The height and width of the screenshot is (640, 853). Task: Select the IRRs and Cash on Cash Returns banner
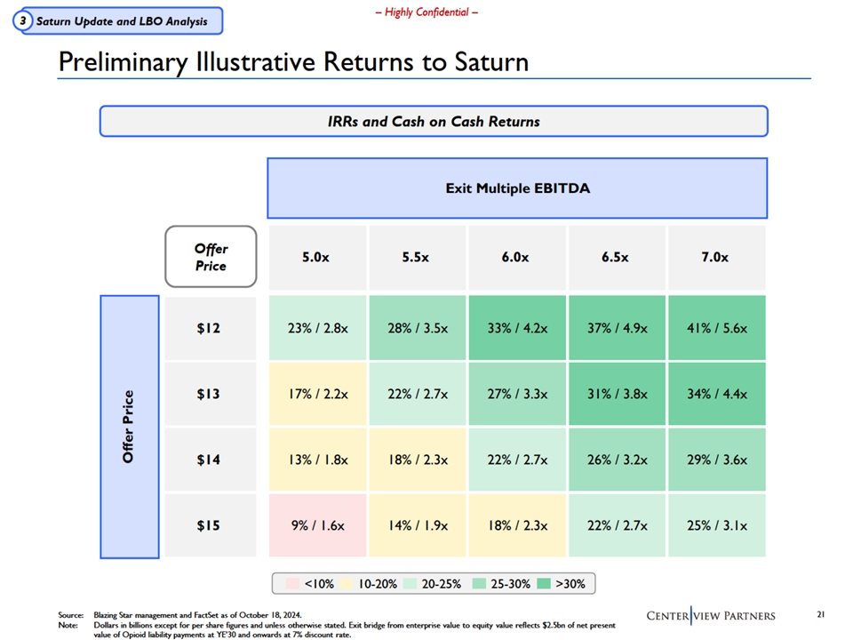433,121
